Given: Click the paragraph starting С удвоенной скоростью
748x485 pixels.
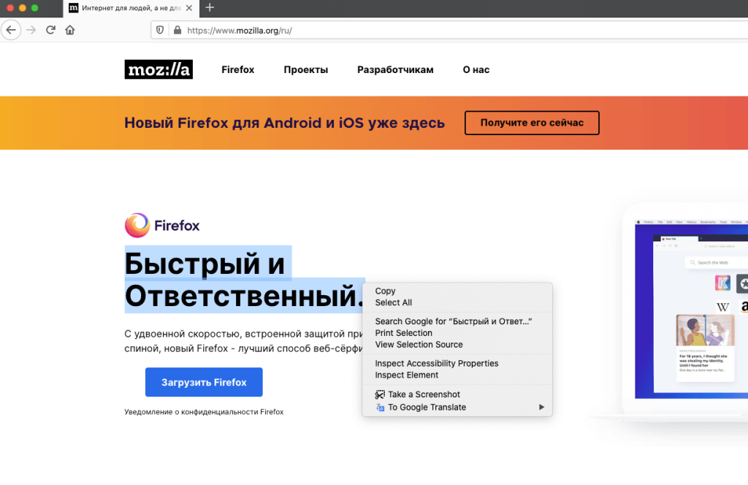Looking at the screenshot, I should (x=243, y=341).
